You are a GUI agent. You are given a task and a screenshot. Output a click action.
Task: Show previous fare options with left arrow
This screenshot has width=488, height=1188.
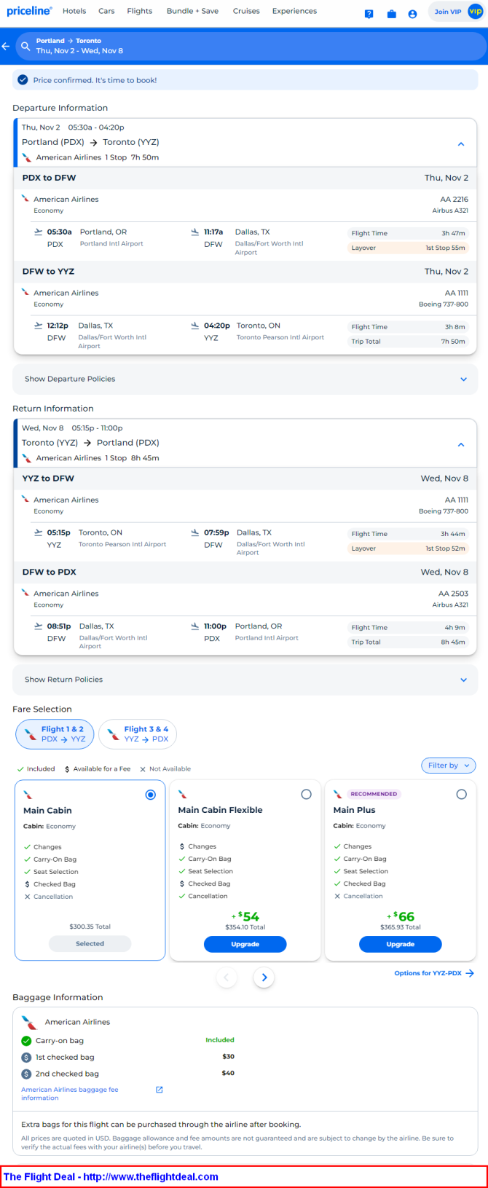pos(227,977)
